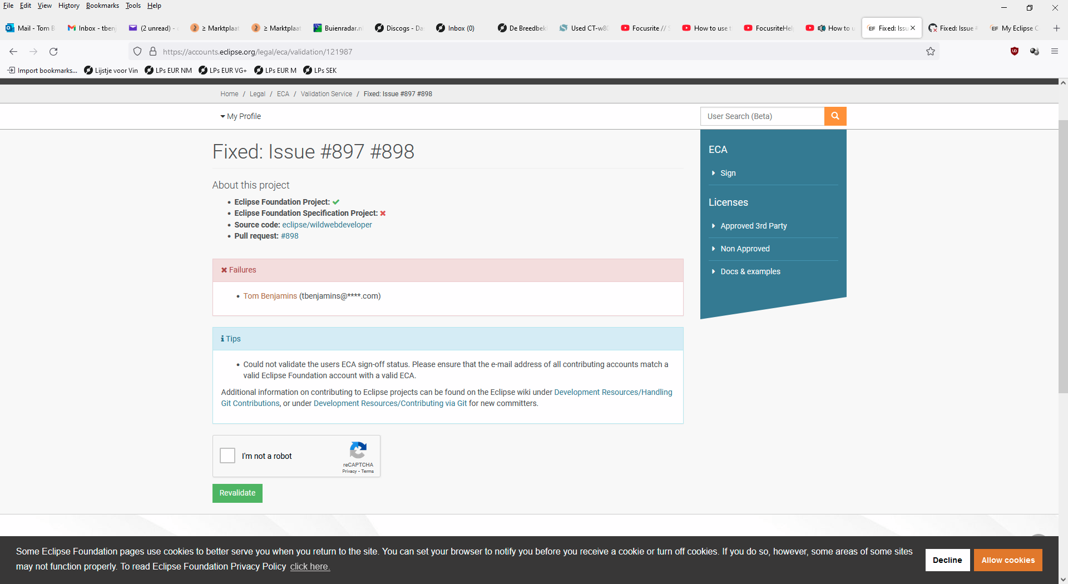Expand the Non Approved licenses item
The height and width of the screenshot is (584, 1068).
click(x=745, y=249)
